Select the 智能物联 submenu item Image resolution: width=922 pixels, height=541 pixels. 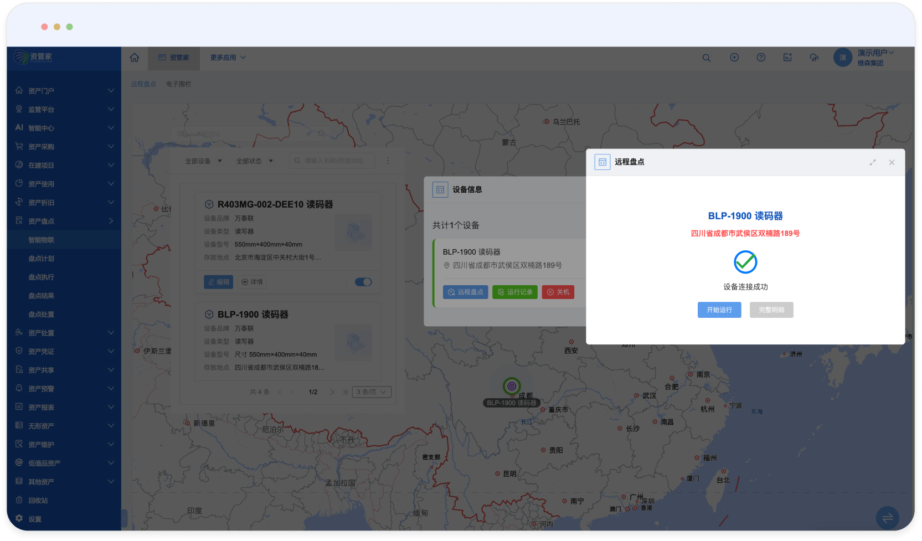click(64, 240)
